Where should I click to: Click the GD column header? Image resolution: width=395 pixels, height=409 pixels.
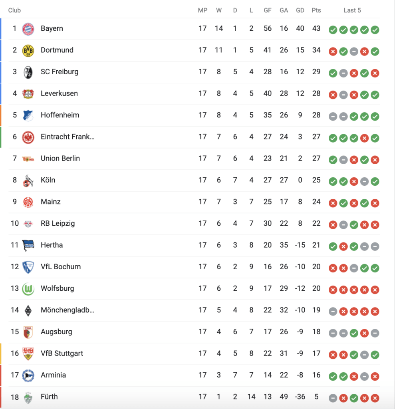point(300,10)
